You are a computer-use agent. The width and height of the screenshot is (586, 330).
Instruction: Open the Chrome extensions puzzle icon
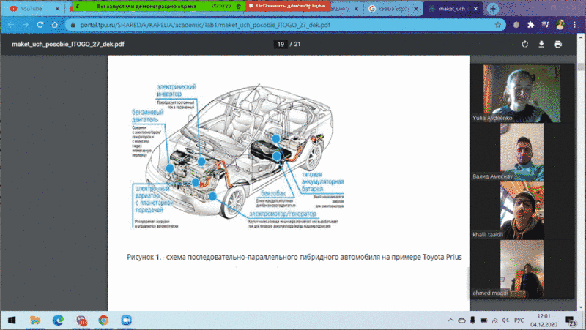[x=530, y=24]
